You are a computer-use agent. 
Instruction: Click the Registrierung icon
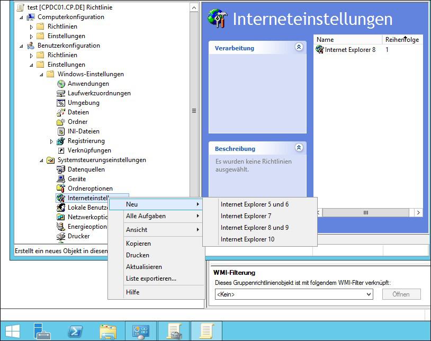tap(61, 141)
